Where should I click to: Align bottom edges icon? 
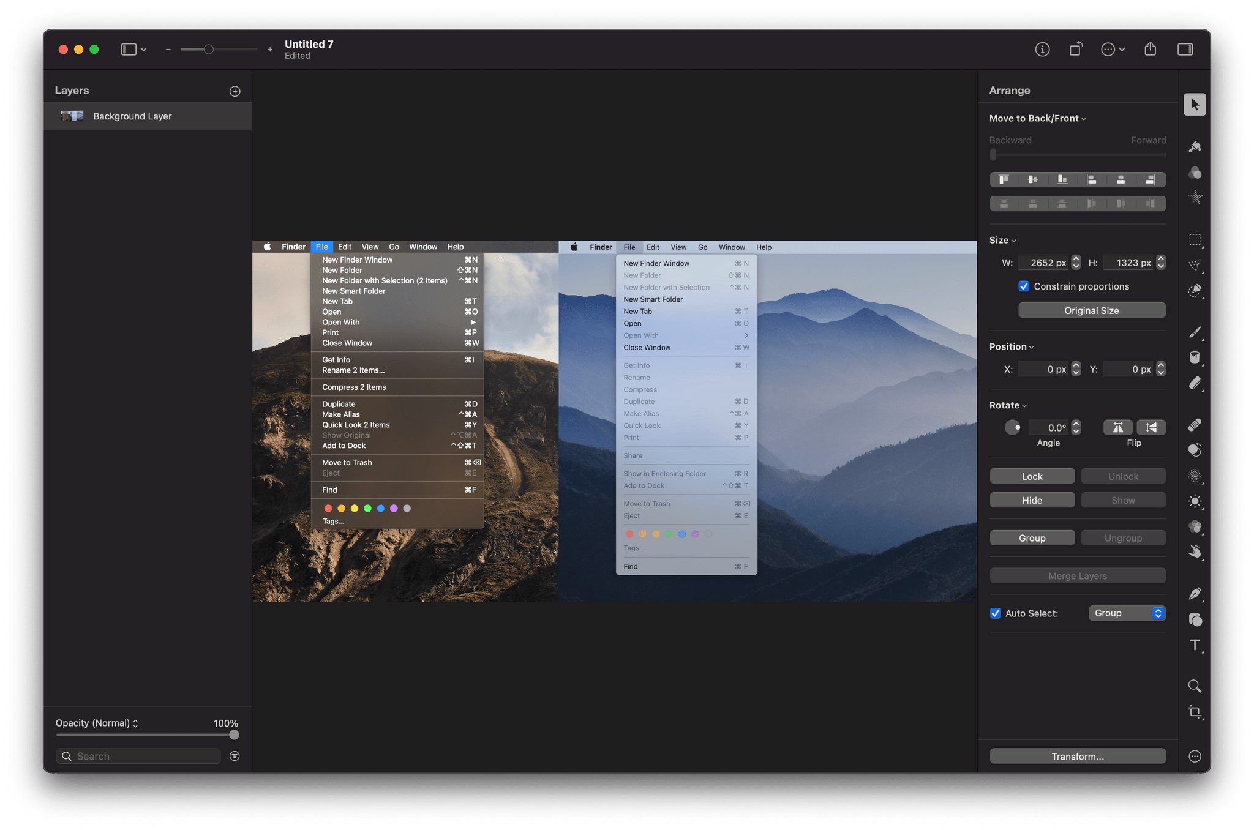tap(1062, 179)
